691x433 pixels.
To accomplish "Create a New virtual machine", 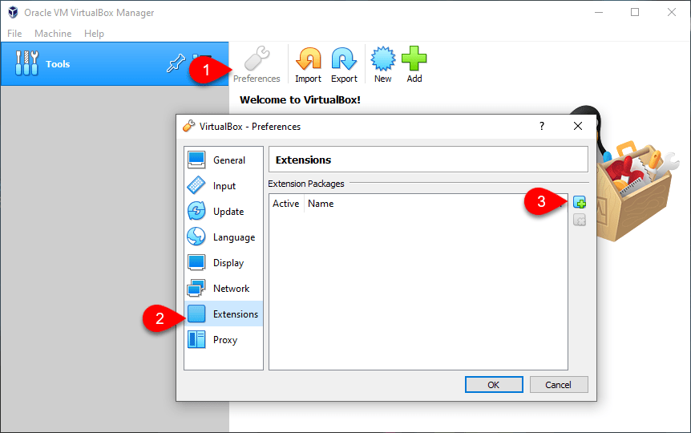I will tap(383, 65).
